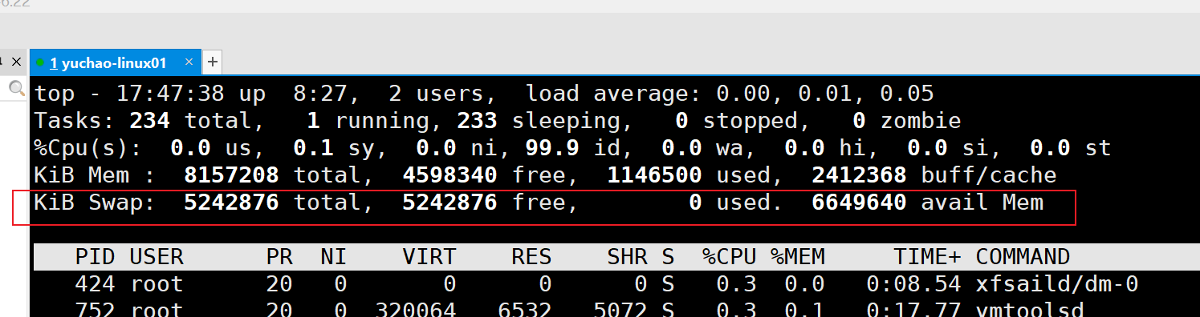Select the vmtoolsd process row
Image resolution: width=1200 pixels, height=317 pixels.
(x=616, y=309)
